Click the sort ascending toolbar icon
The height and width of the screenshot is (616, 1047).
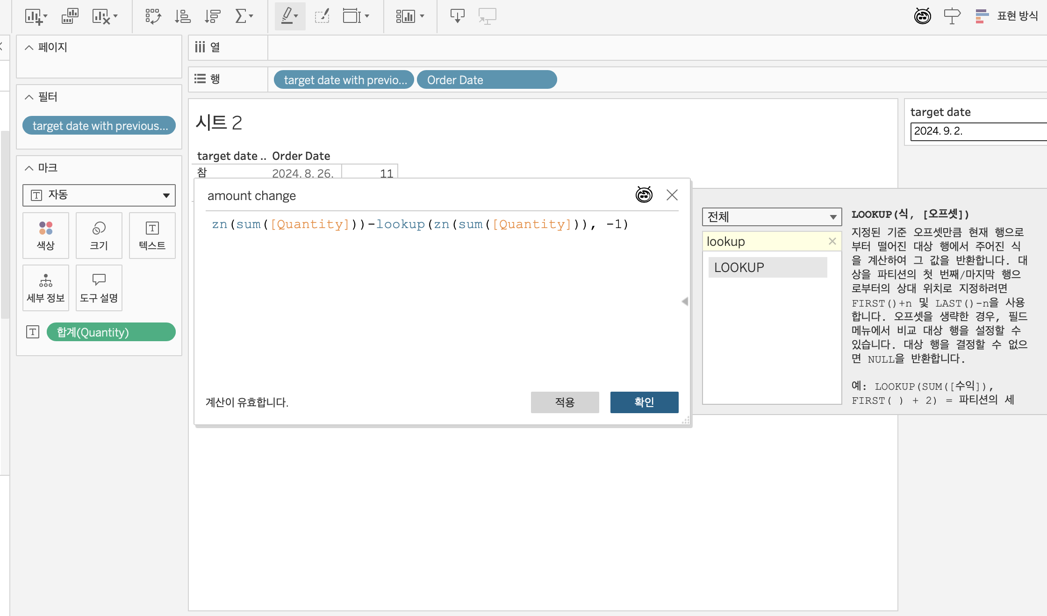coord(182,16)
